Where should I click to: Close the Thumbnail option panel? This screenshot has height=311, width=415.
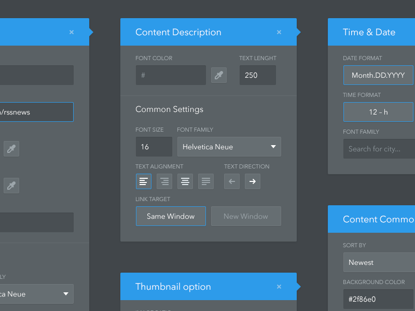[x=279, y=287]
